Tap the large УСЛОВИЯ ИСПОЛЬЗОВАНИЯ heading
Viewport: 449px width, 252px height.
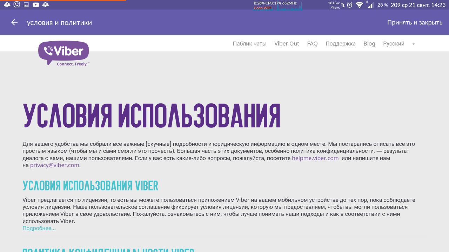coord(152,115)
